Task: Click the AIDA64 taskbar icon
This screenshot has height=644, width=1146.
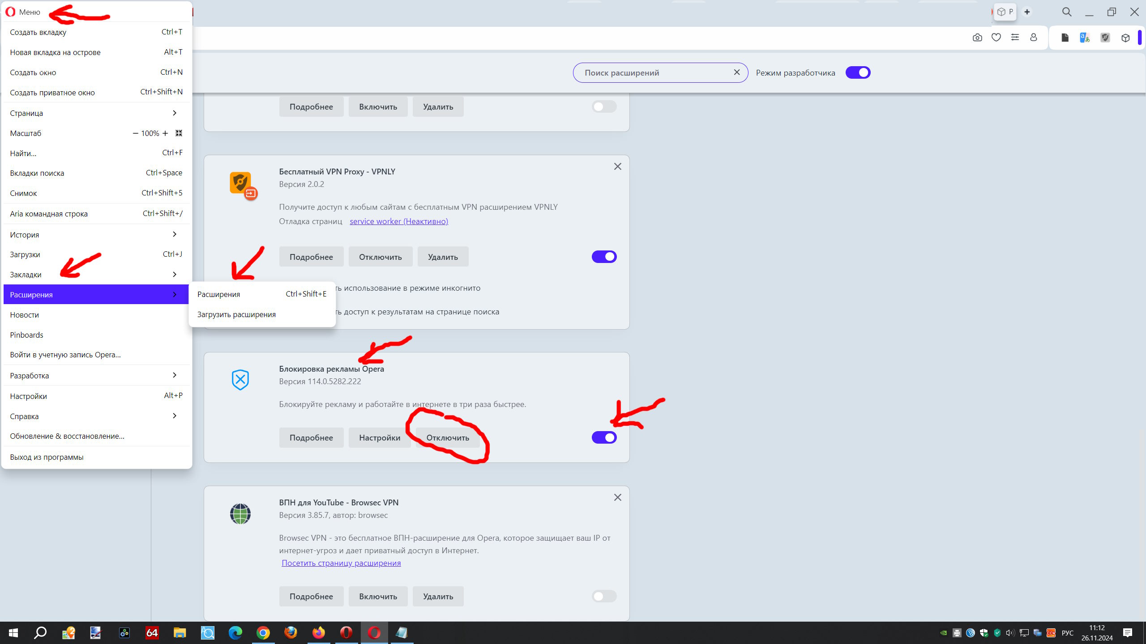Action: 152,633
